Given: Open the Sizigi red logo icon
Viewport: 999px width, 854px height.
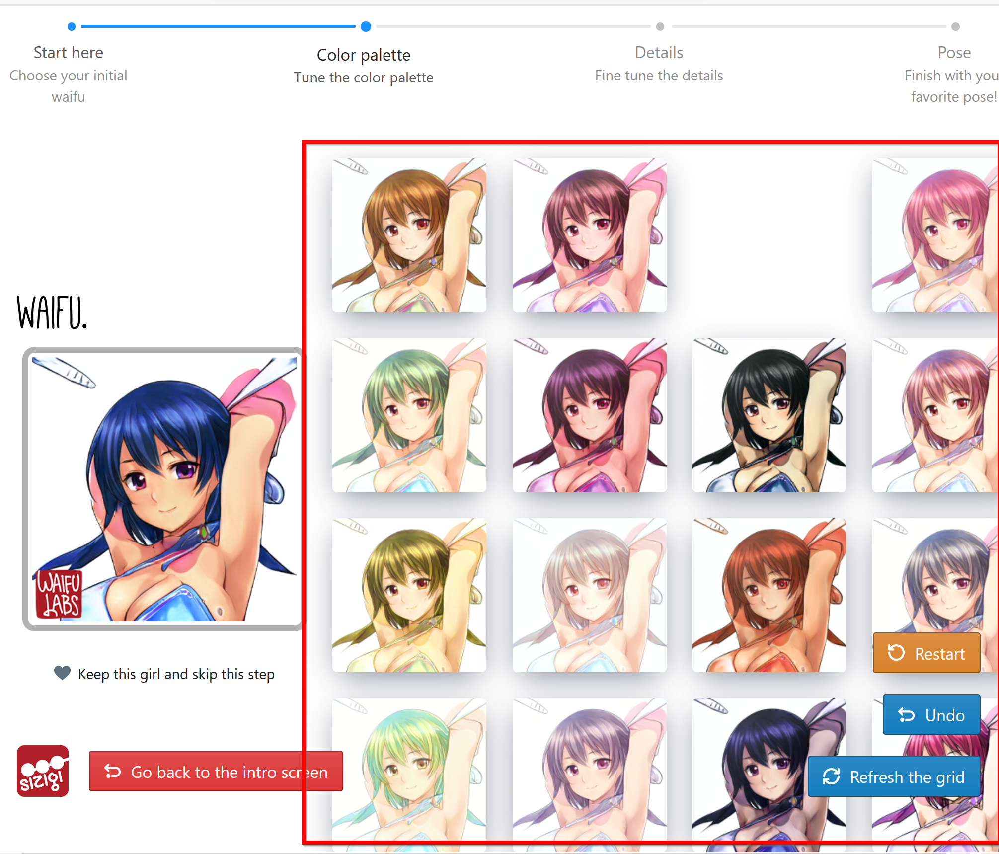Looking at the screenshot, I should tap(43, 771).
